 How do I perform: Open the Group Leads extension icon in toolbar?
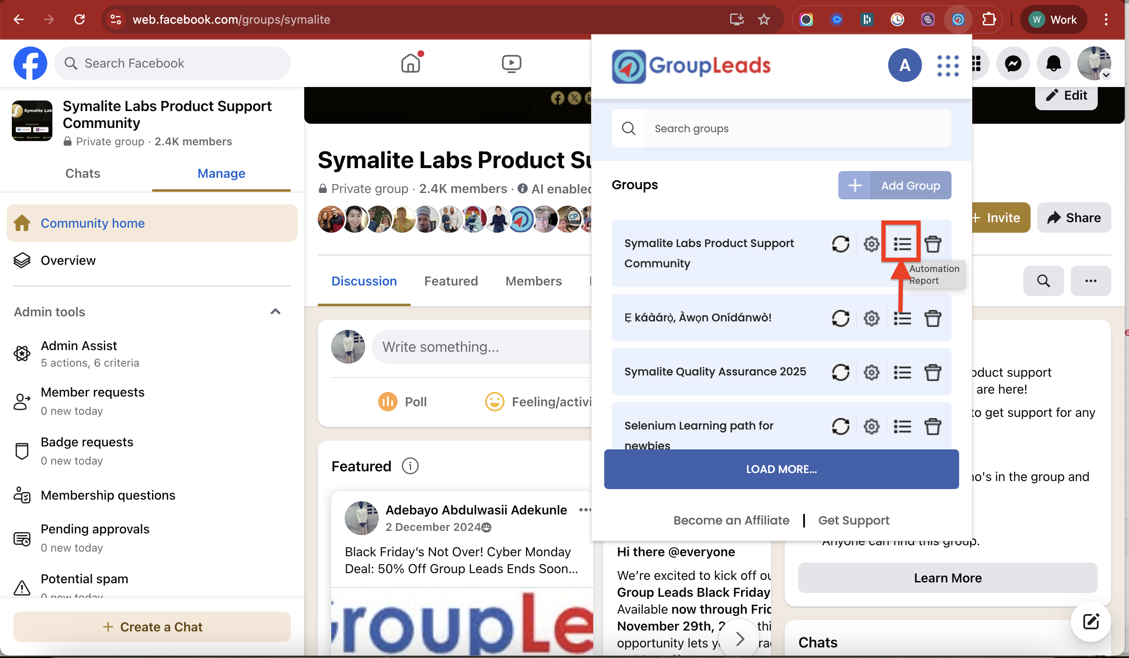coord(958,19)
